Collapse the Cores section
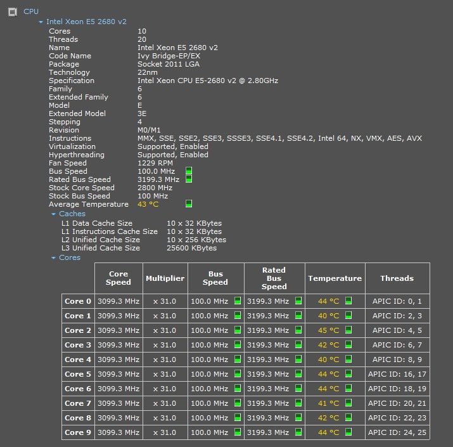This screenshot has height=447, width=453. (x=53, y=258)
